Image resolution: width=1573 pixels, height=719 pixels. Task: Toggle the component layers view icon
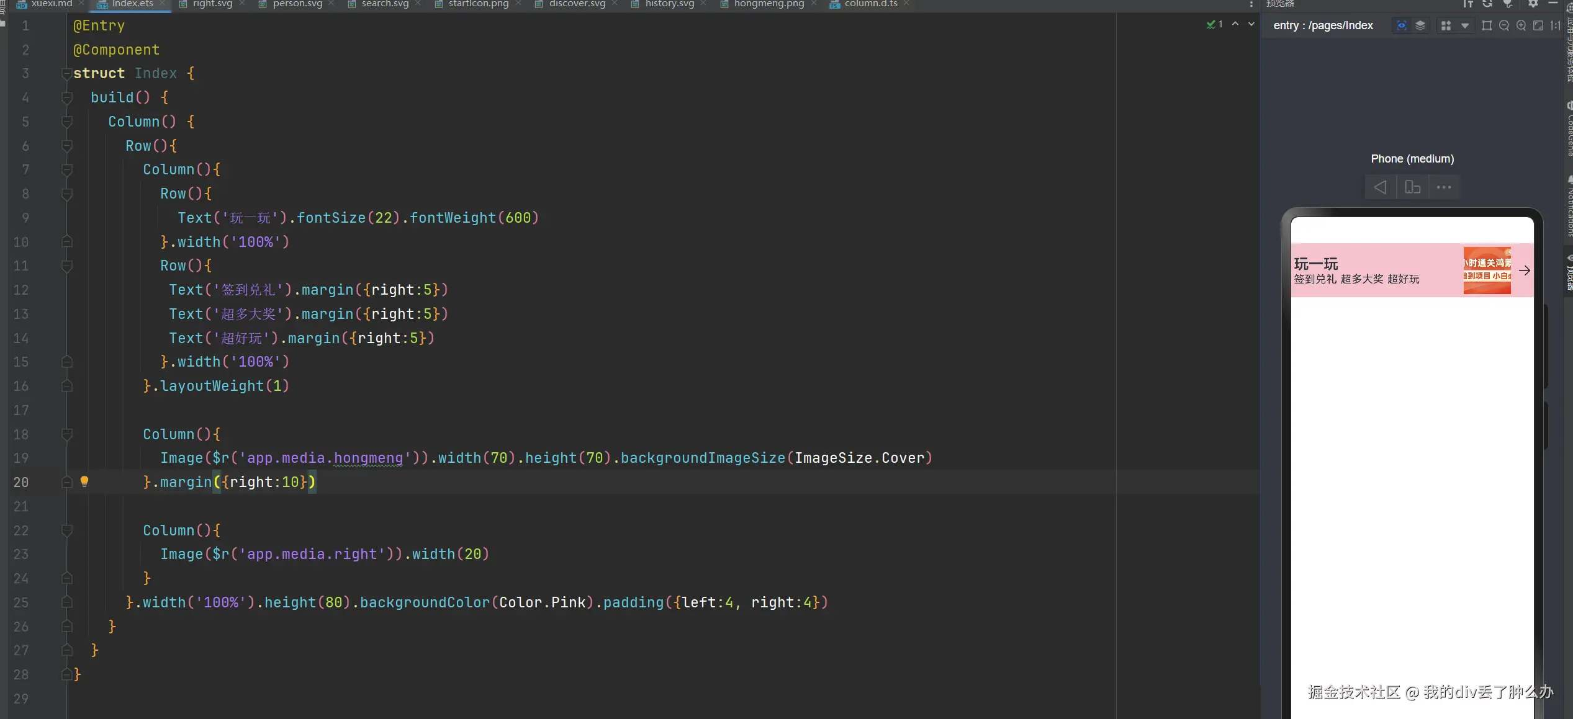1420,25
